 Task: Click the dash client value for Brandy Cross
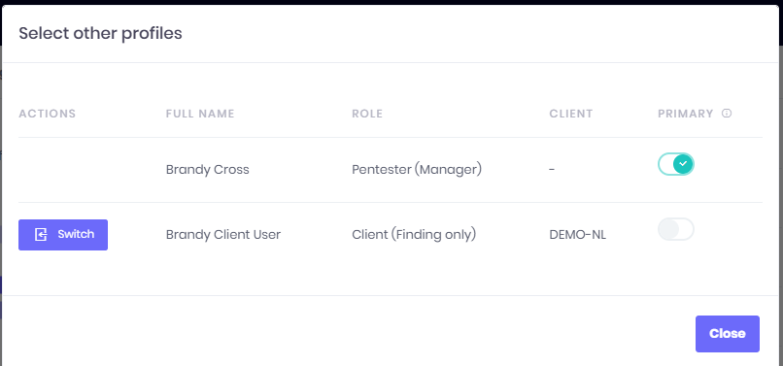[x=552, y=170]
